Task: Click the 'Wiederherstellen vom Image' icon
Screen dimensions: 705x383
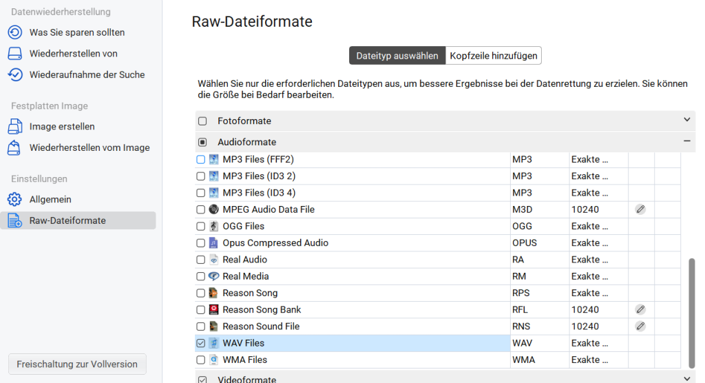Action: coord(15,148)
